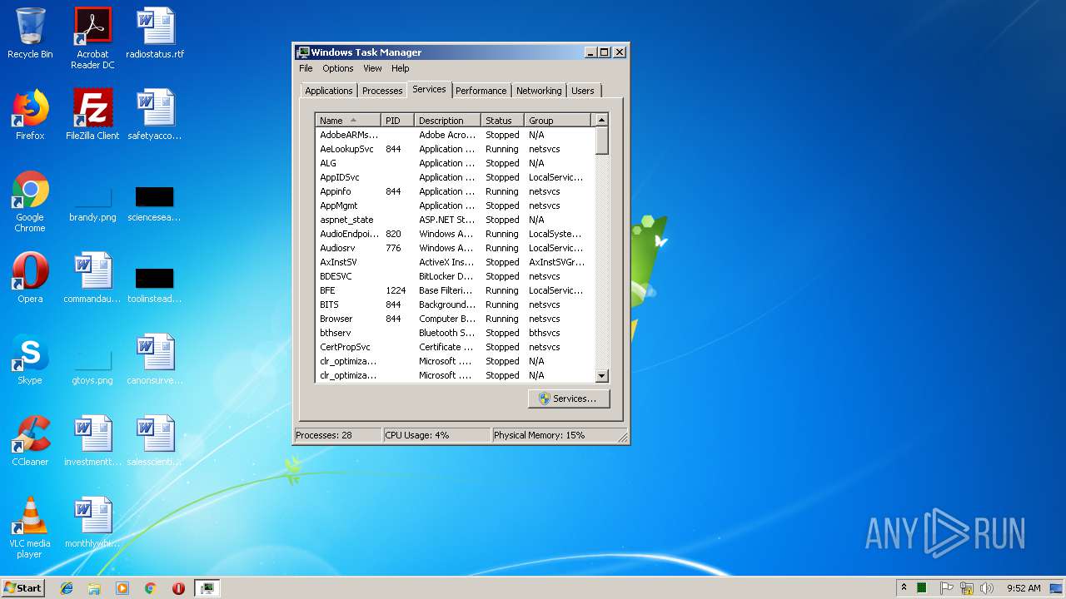Screen dimensions: 1066x599
Task: Open the Help menu
Action: pos(401,68)
